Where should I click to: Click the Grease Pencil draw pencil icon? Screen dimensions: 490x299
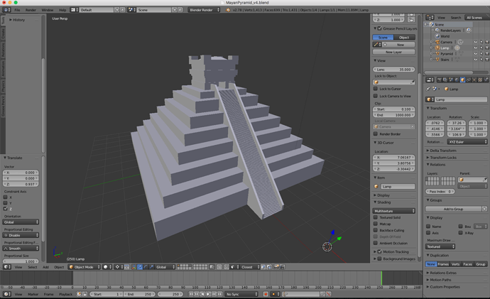click(377, 45)
